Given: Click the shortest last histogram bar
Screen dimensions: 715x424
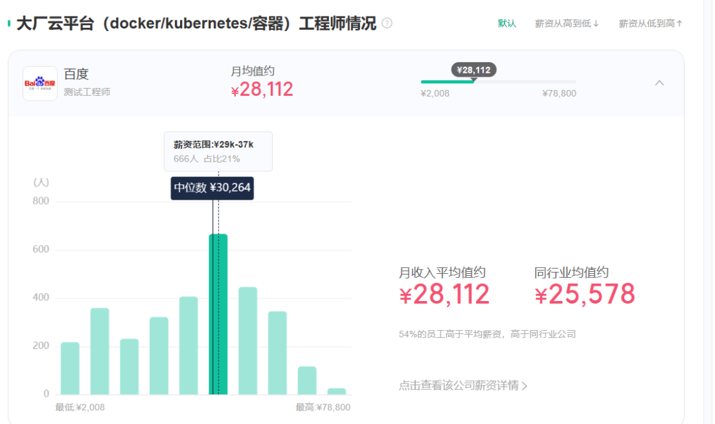Looking at the screenshot, I should [x=336, y=391].
